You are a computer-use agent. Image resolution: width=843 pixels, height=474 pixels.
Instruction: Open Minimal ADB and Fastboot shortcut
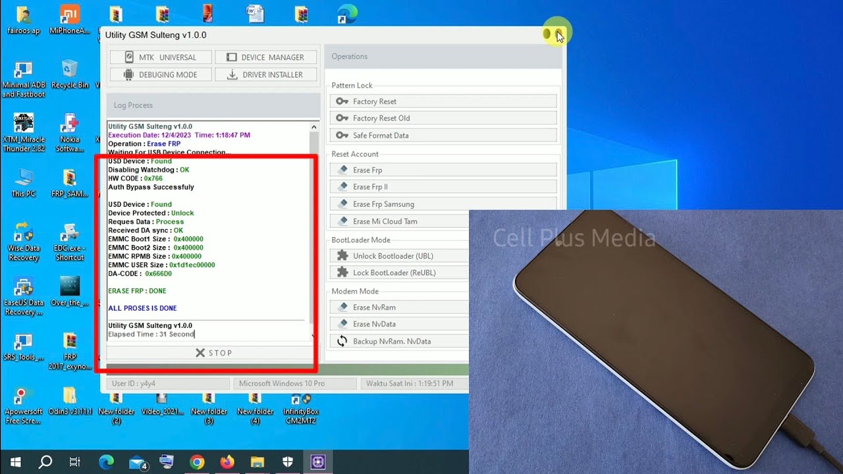[x=24, y=79]
